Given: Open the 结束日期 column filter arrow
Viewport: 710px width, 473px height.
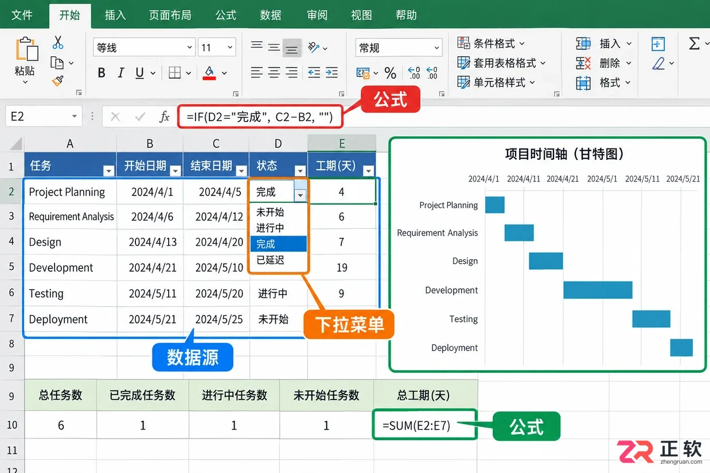Looking at the screenshot, I should coord(241,170).
